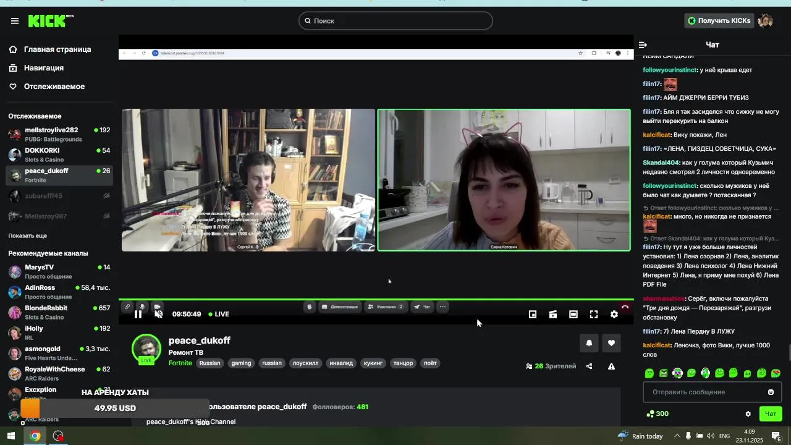The width and height of the screenshot is (791, 445).
Task: Open Windows Start menu
Action: coord(11,436)
